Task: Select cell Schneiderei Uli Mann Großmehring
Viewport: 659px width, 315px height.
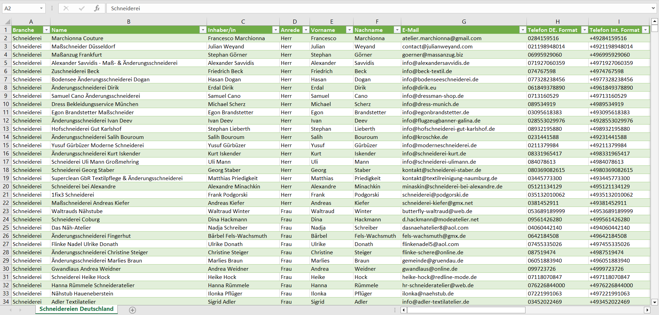Action: (x=129, y=162)
